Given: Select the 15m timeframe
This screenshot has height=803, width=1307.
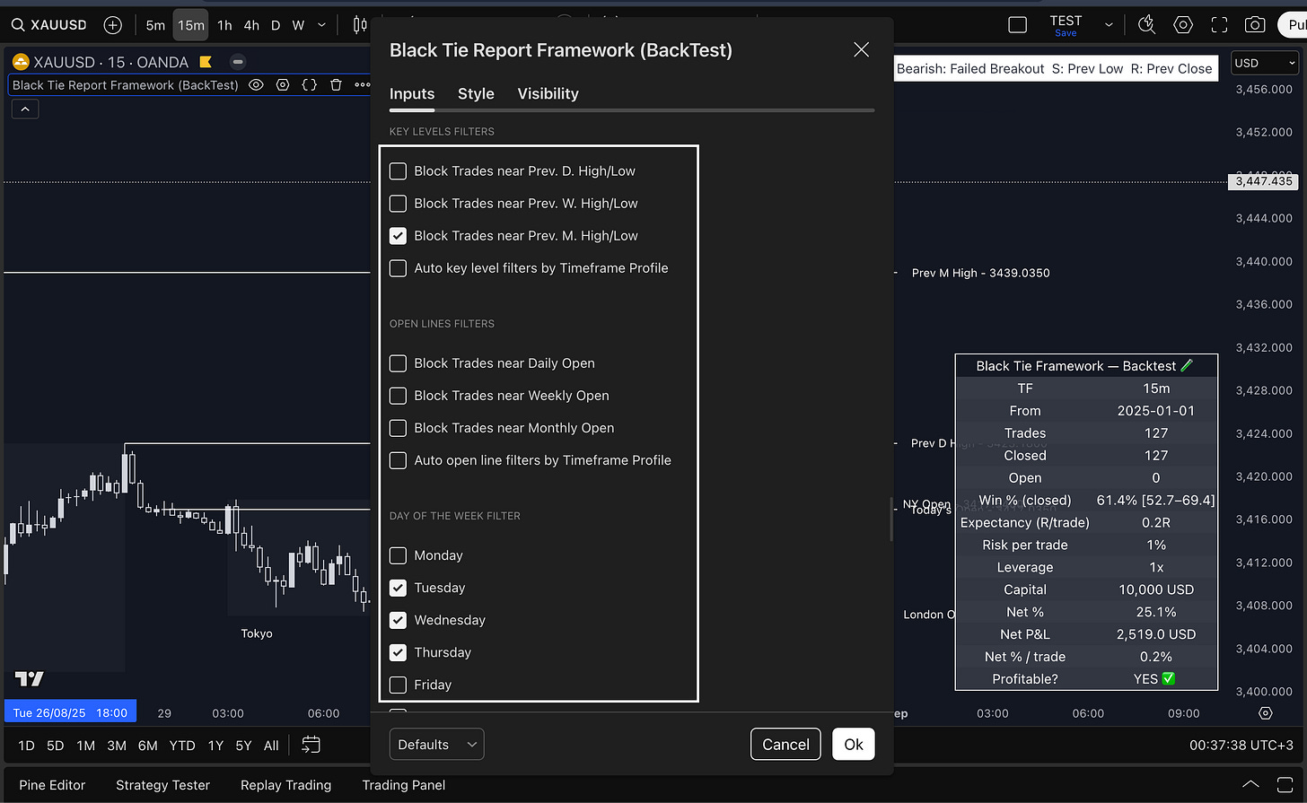Looking at the screenshot, I should [x=190, y=25].
